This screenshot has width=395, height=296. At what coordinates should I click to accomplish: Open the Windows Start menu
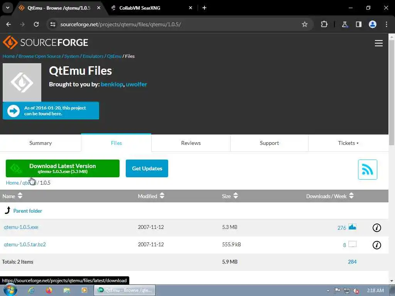pos(10,290)
